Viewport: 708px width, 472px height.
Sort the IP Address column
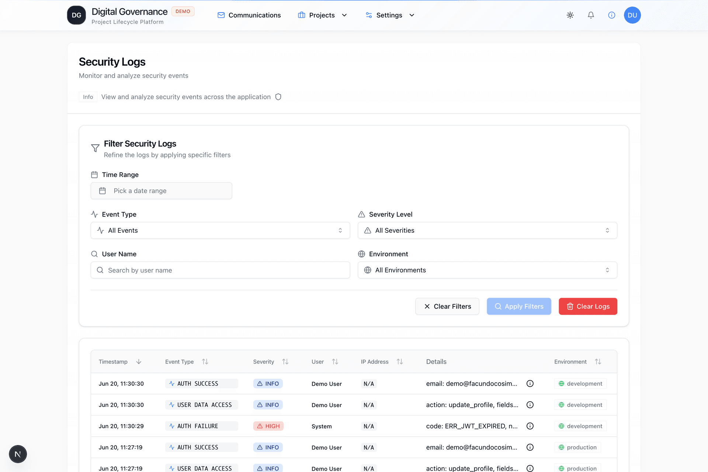click(x=400, y=362)
